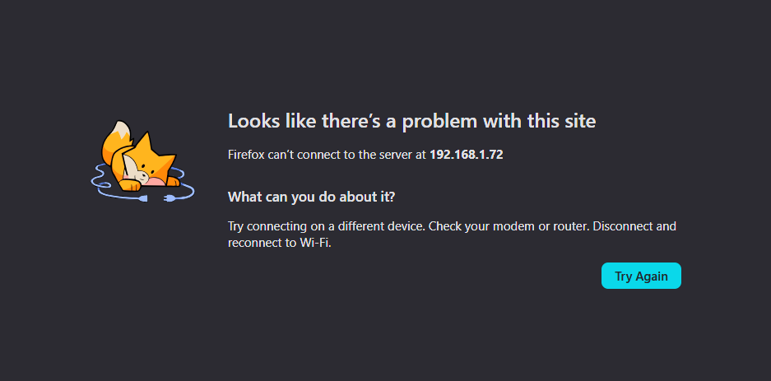Screen dimensions: 771x381
Task: Click the sleeping fox illustration
Action: pos(142,161)
